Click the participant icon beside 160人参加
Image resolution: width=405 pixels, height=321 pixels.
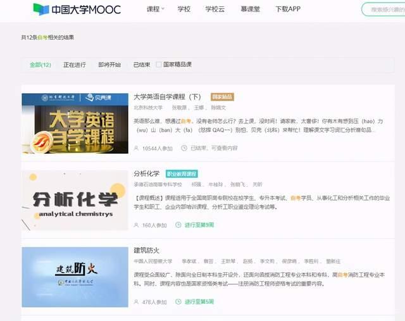(136, 225)
